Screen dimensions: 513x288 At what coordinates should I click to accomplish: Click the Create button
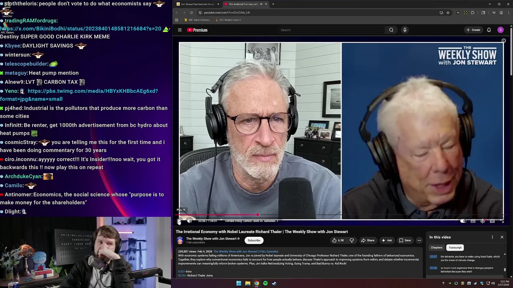click(x=473, y=30)
